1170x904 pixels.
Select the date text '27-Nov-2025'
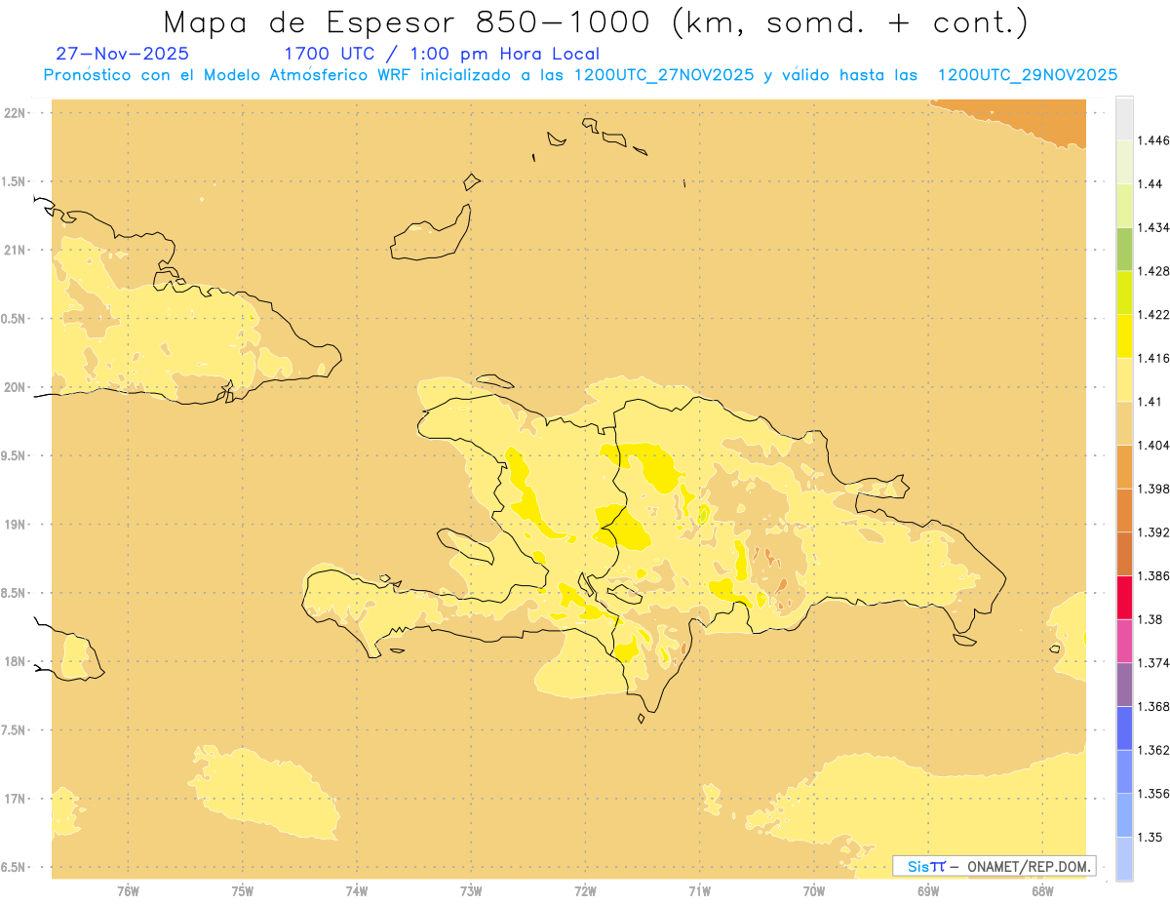(x=123, y=54)
